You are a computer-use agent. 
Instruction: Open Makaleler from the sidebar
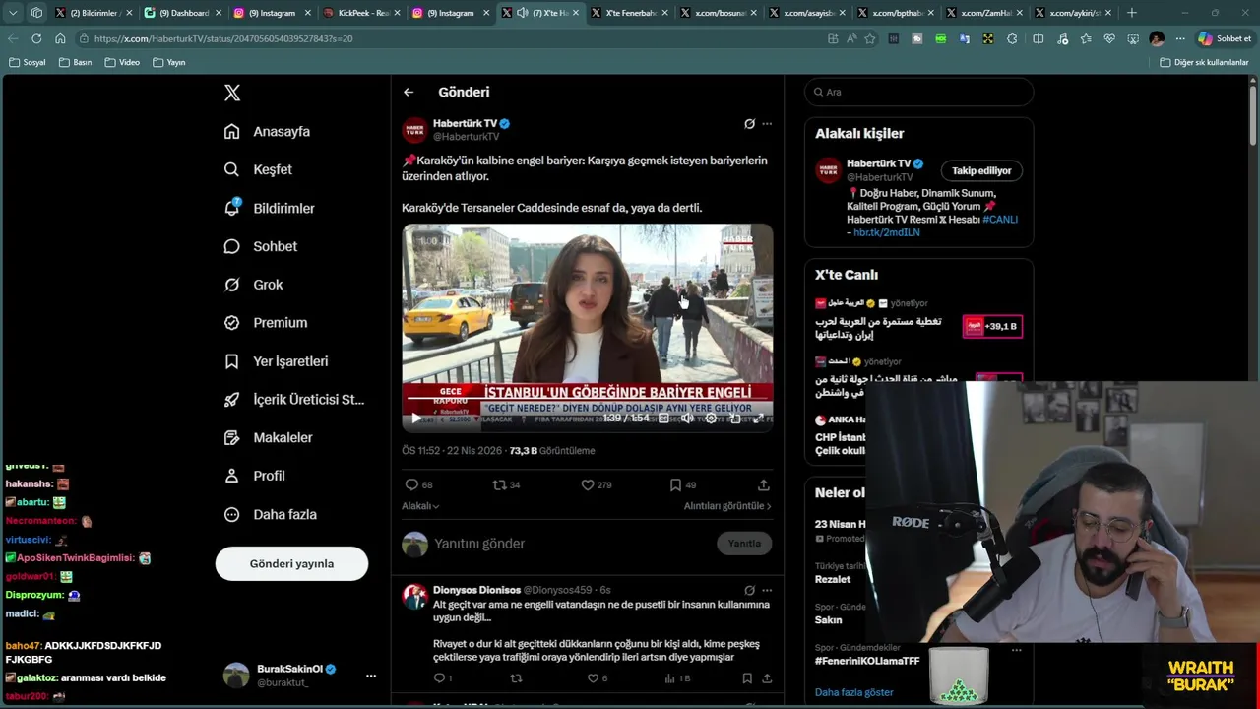click(269, 437)
